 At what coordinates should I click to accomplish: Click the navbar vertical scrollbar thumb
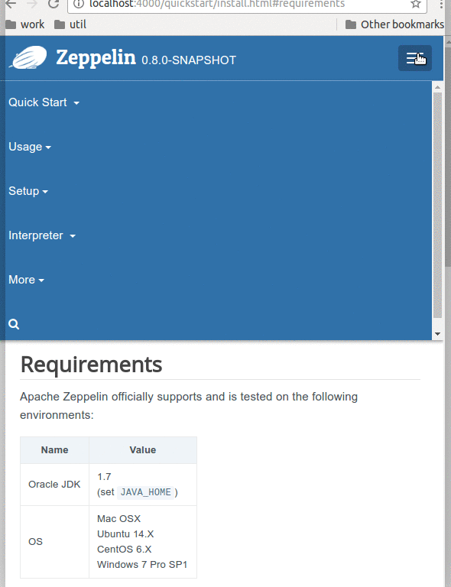point(437,205)
